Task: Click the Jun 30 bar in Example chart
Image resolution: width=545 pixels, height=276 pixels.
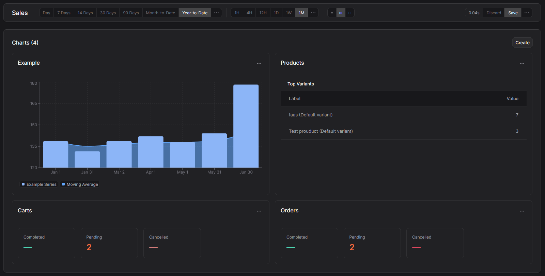Action: point(246,126)
